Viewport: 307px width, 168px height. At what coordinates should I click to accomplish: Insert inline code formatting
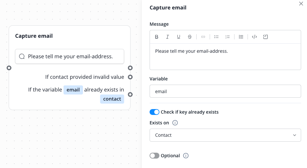click(x=254, y=37)
